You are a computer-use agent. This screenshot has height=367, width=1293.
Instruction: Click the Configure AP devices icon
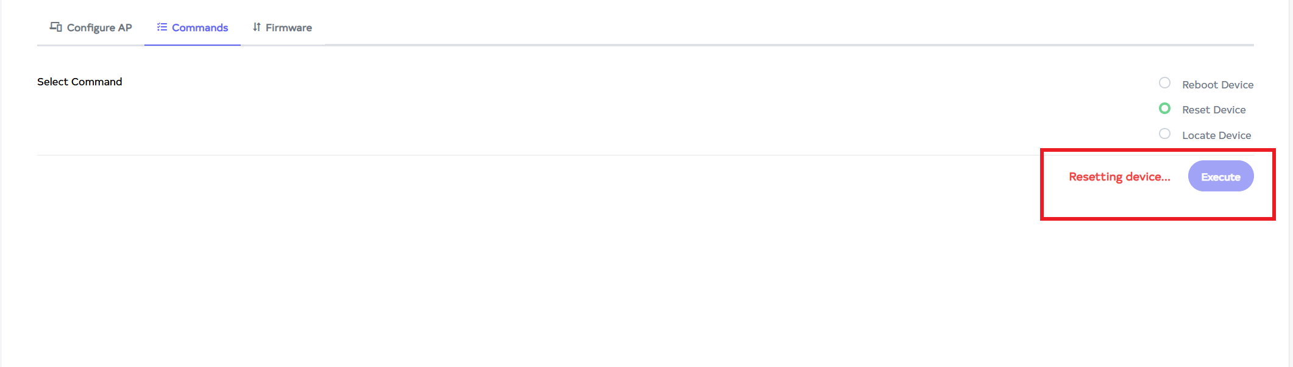pyautogui.click(x=55, y=27)
